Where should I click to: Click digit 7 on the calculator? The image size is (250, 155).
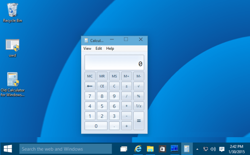[x=90, y=96]
